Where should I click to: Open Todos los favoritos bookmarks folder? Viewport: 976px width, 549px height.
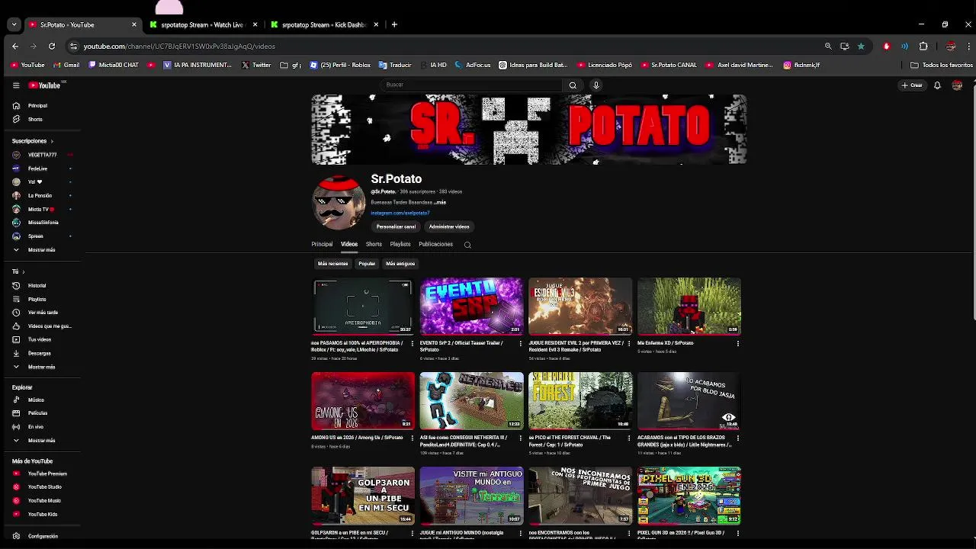(x=942, y=65)
